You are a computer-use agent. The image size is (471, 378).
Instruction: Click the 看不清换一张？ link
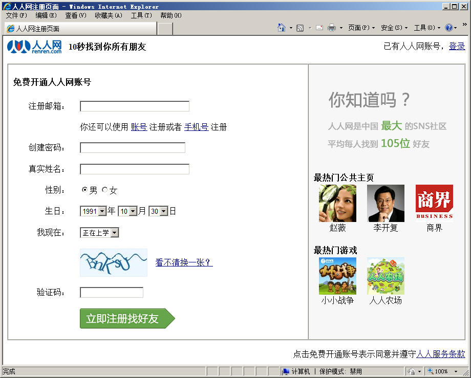point(184,262)
